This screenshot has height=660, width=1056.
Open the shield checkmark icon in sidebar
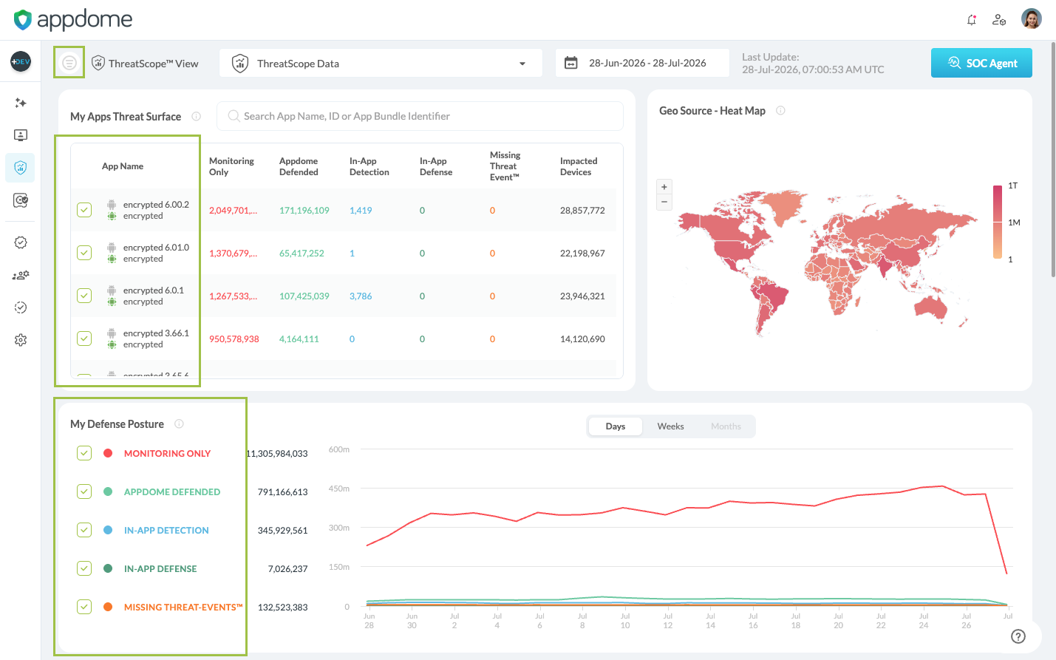[21, 200]
